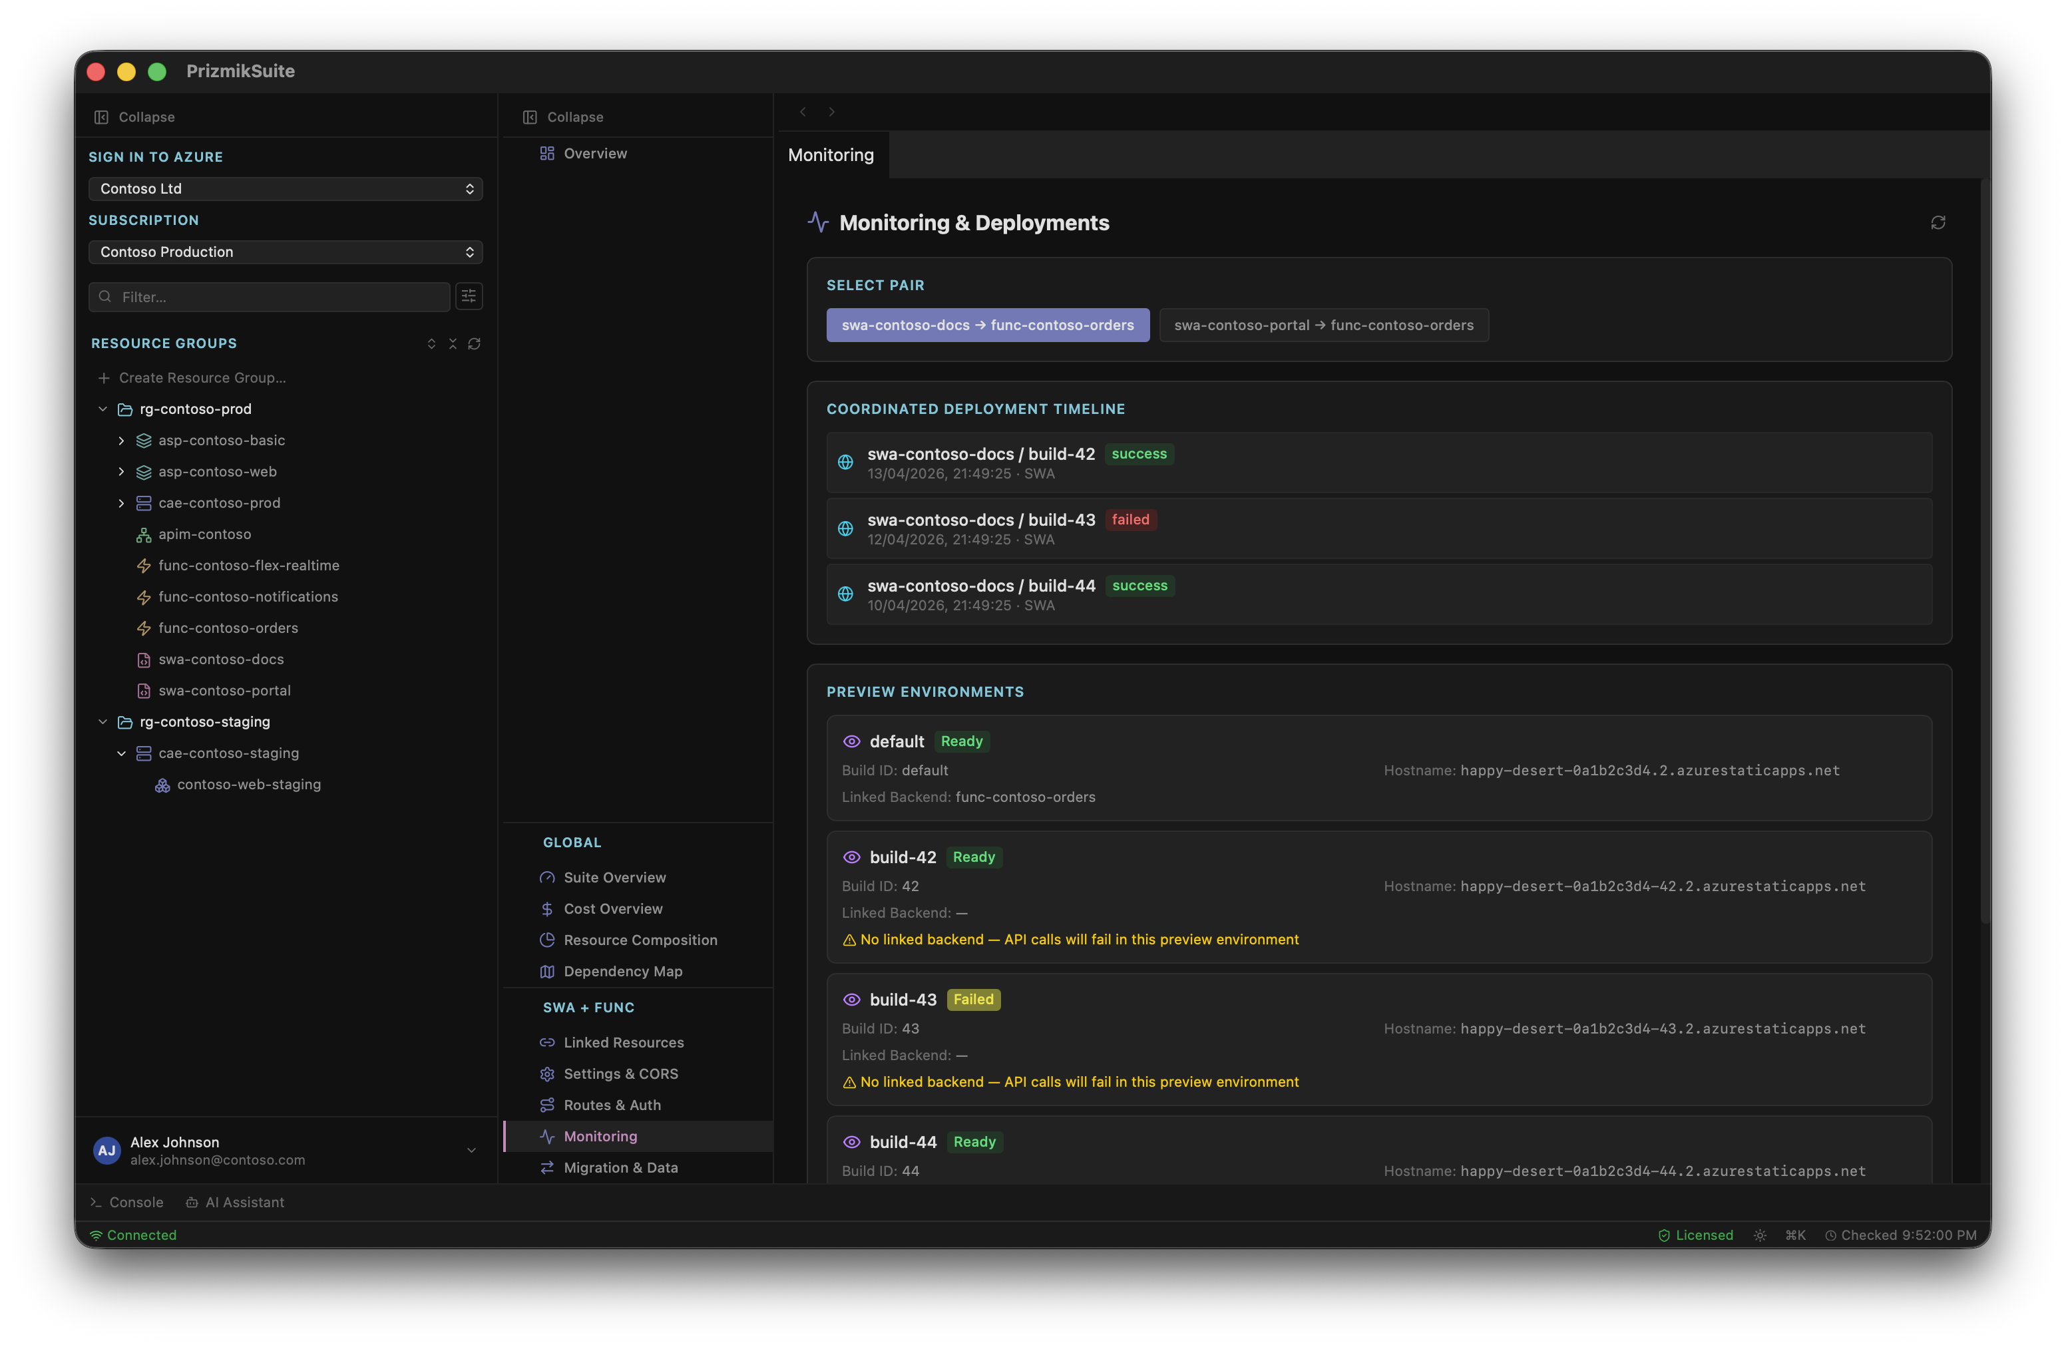Go forward with the right navigation arrow
This screenshot has width=2066, height=1347.
tap(831, 111)
